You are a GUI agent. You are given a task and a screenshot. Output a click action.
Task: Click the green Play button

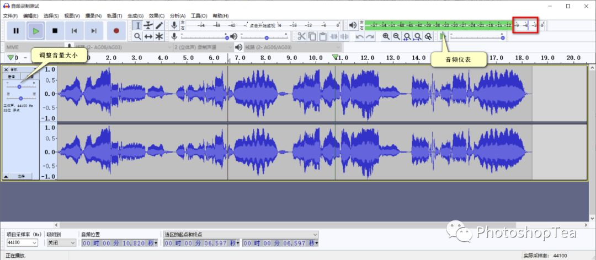coord(36,31)
